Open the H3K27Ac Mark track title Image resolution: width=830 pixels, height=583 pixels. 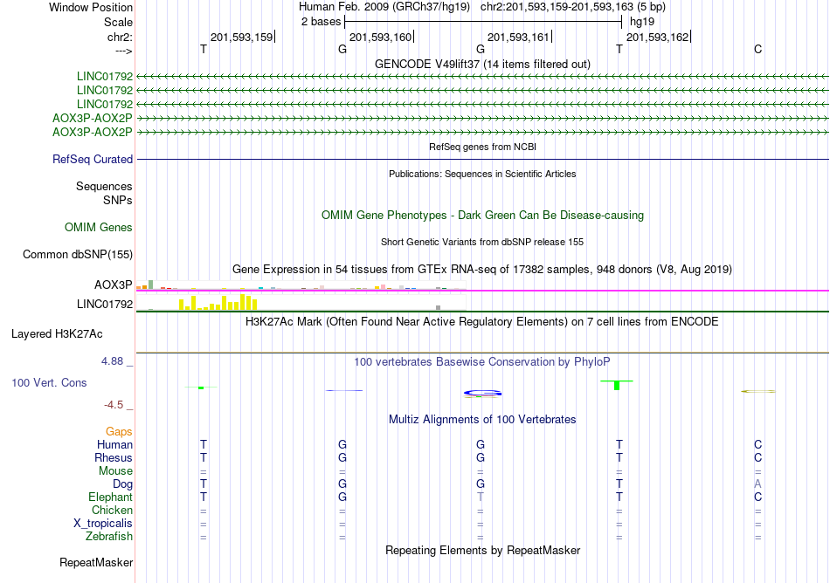pos(481,321)
